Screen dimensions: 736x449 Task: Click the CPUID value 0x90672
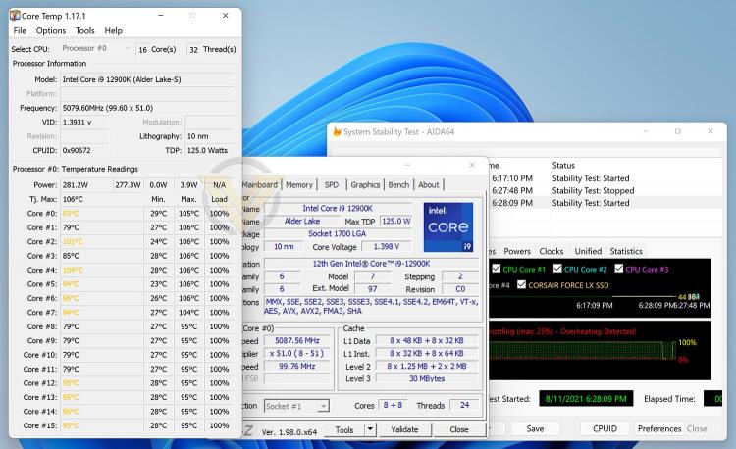pos(85,150)
